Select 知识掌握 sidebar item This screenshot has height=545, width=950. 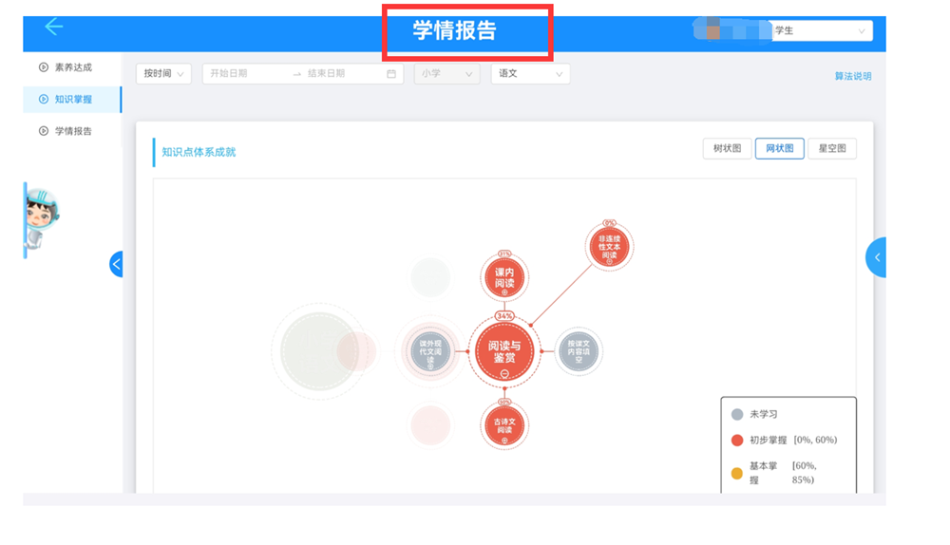73,100
